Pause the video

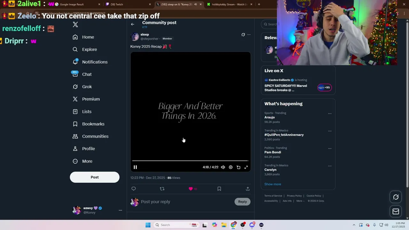pyautogui.click(x=135, y=167)
